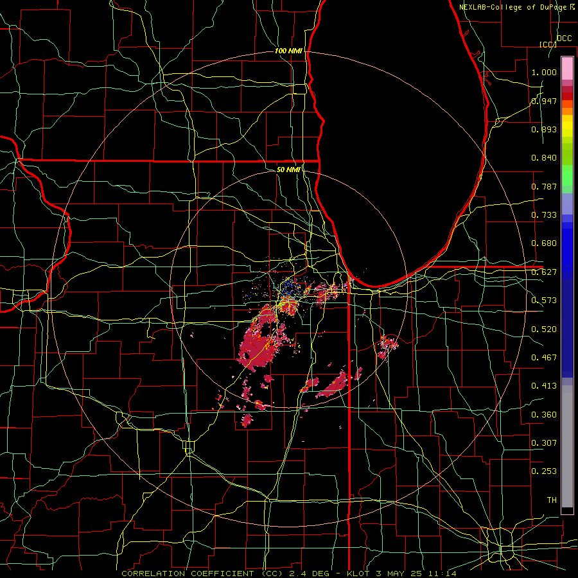Screen dimensions: 578x578
Task: Click the blue-green clutter at the radar site
Action: [291, 288]
